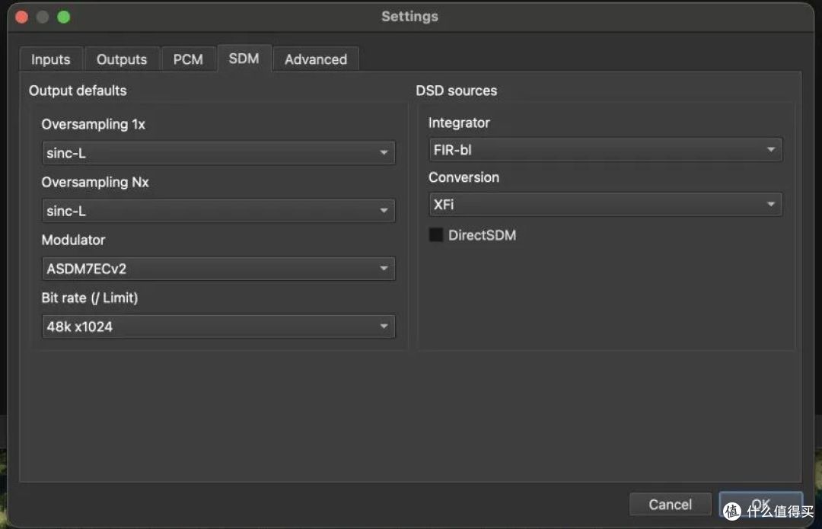The image size is (822, 529).
Task: Click the Bit rate dropdown arrow
Action: pos(384,327)
